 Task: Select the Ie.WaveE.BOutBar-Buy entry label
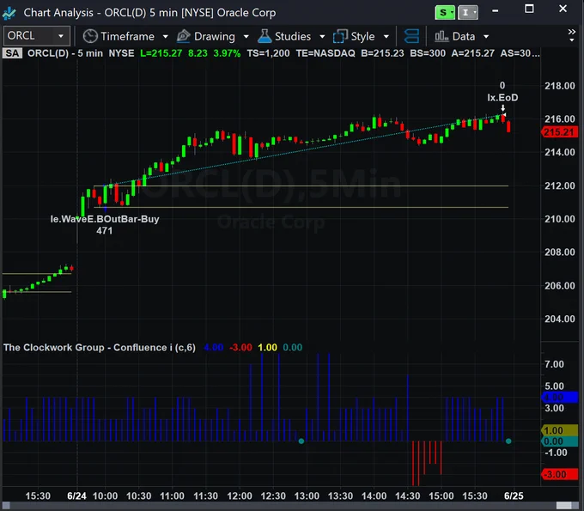click(105, 219)
